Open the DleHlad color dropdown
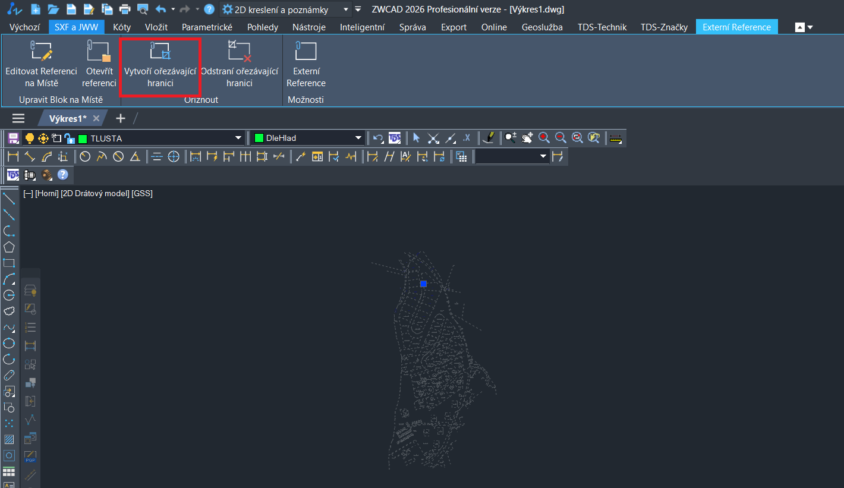The image size is (844, 488). (358, 138)
